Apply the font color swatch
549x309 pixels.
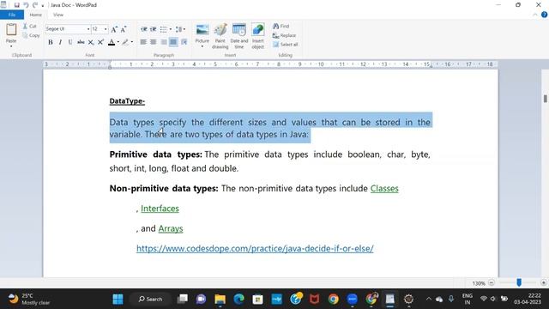pyautogui.click(x=112, y=42)
